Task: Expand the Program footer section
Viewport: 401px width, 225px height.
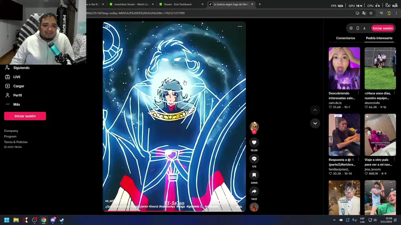Action: [x=10, y=137]
